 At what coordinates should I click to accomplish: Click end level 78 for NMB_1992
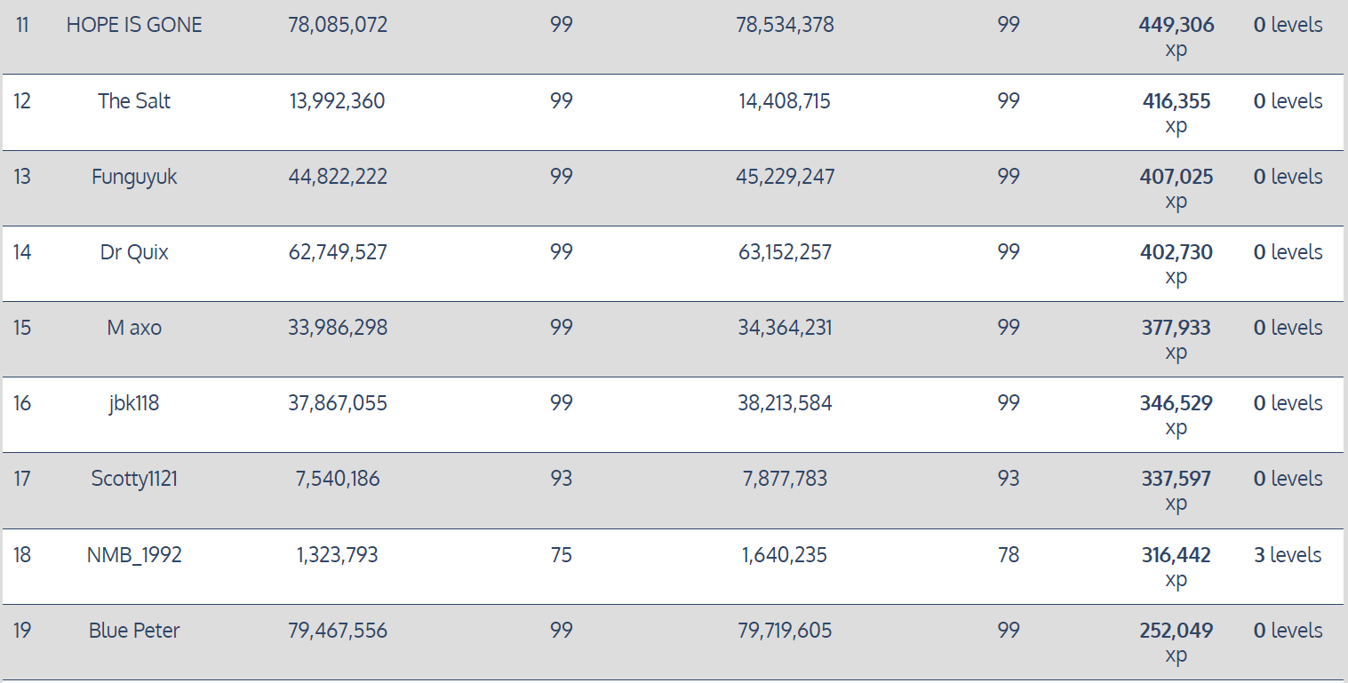[x=1008, y=555]
